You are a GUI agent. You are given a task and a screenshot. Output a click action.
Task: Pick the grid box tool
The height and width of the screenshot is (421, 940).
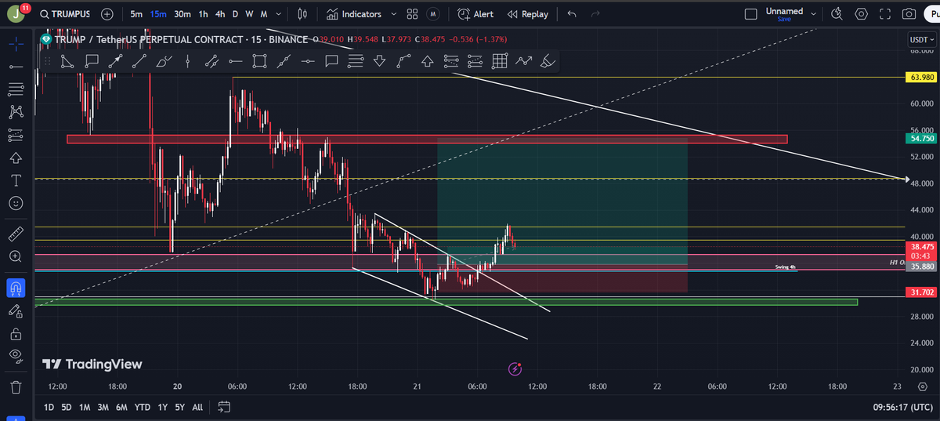click(500, 60)
